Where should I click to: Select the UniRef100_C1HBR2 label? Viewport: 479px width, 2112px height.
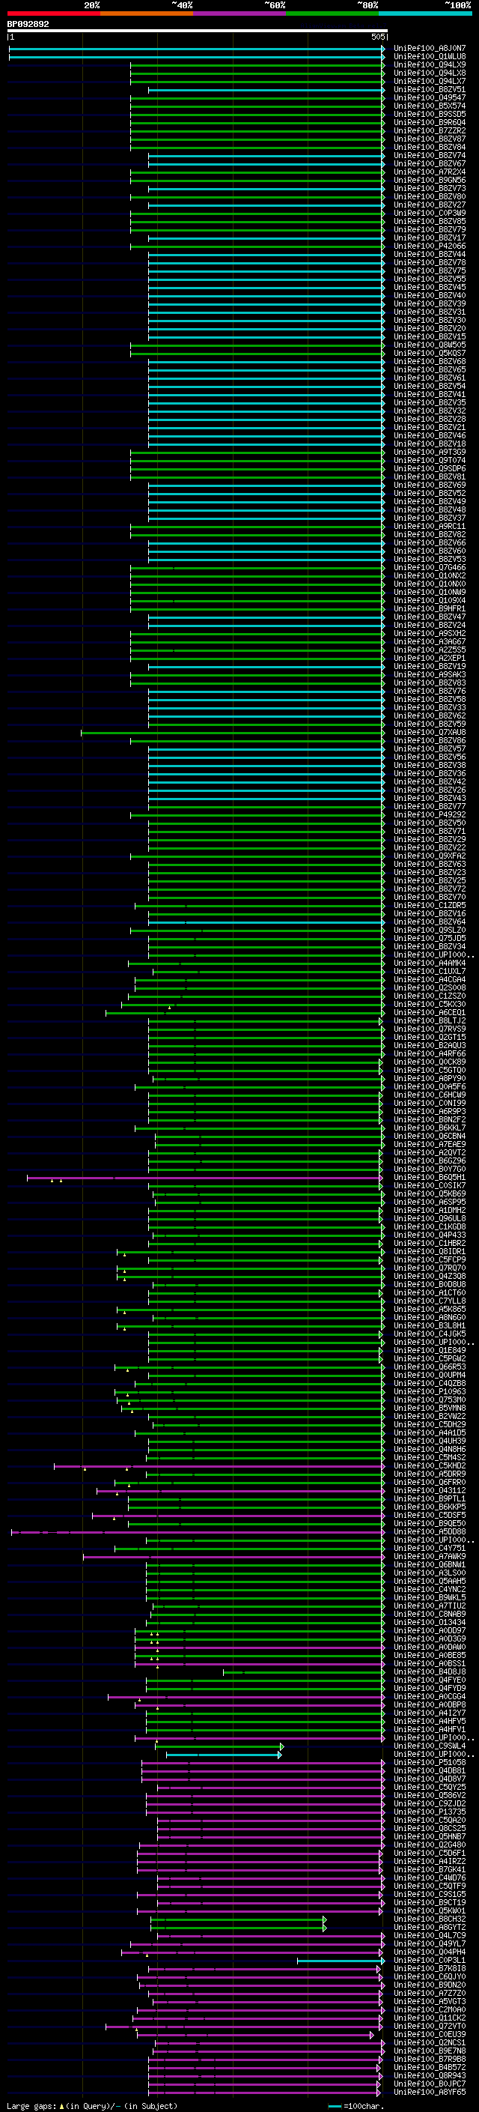point(430,1244)
